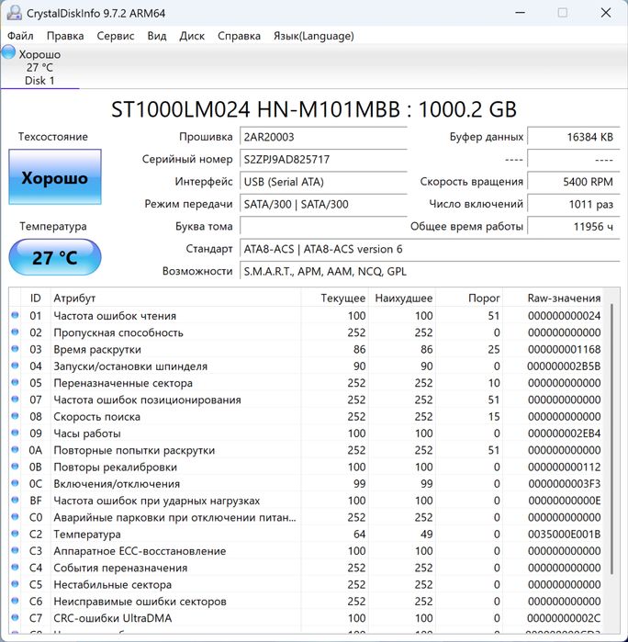
Task: Click the status dot for attribute 04
Action: [15, 366]
